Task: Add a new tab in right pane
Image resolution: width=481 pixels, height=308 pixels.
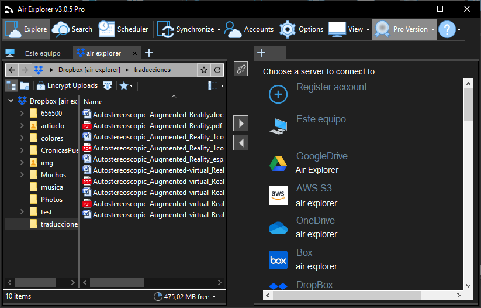Action: tap(261, 53)
